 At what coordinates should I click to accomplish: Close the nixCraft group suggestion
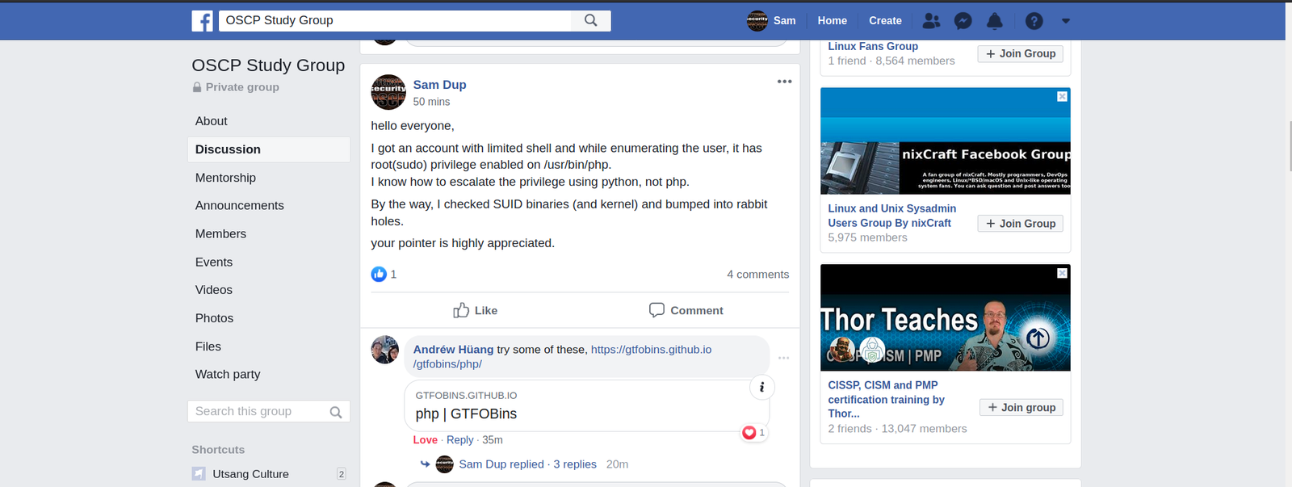pyautogui.click(x=1062, y=96)
